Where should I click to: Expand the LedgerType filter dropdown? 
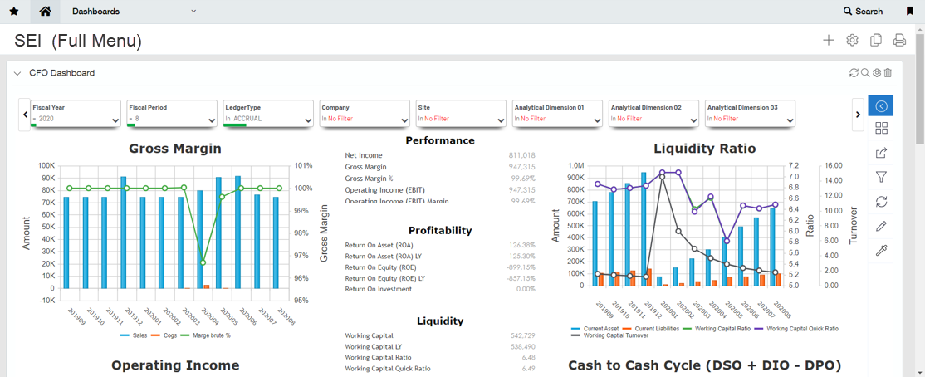pos(308,120)
